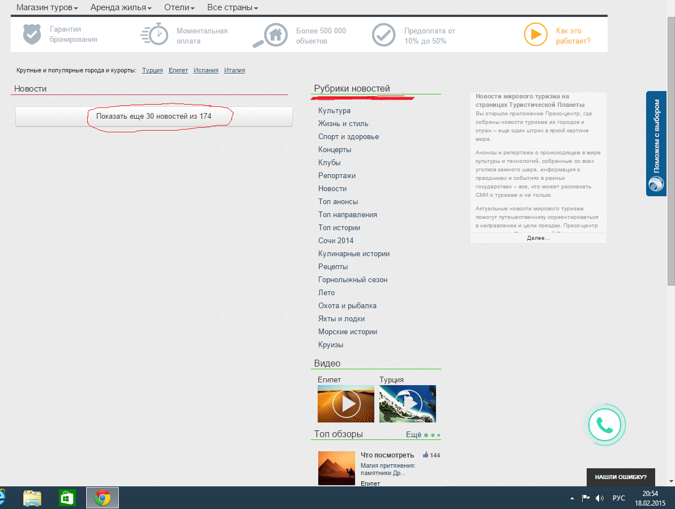675x509 pixels.
Task: Click the "Нашли ошибку?" button
Action: (621, 477)
